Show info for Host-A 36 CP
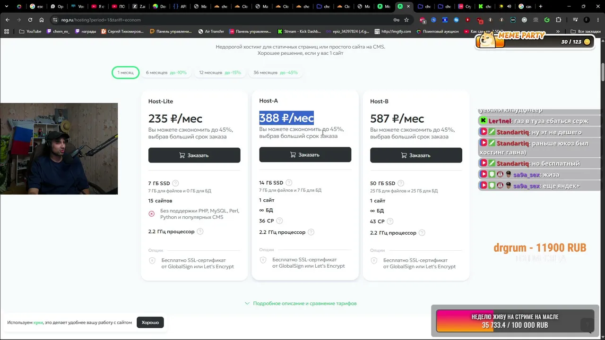 [279, 221]
